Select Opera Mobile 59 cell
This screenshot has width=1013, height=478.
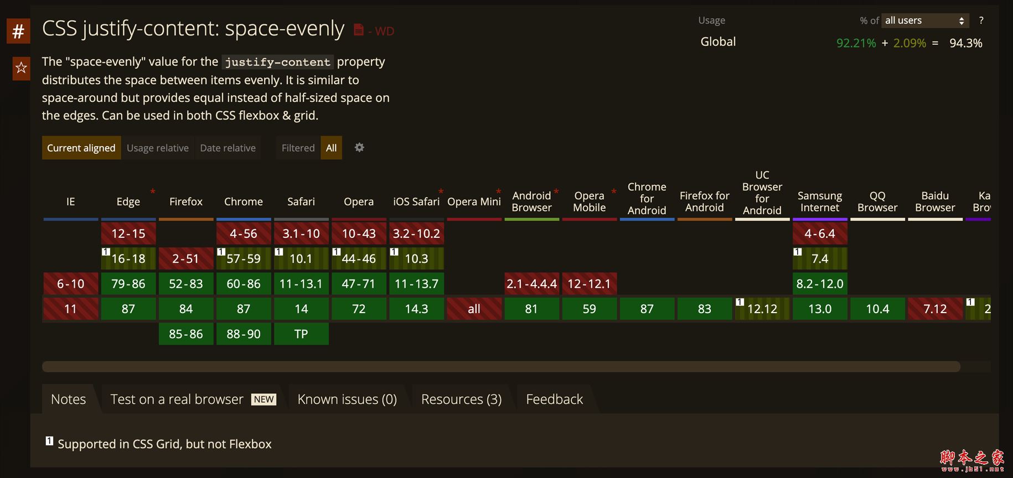tap(590, 309)
